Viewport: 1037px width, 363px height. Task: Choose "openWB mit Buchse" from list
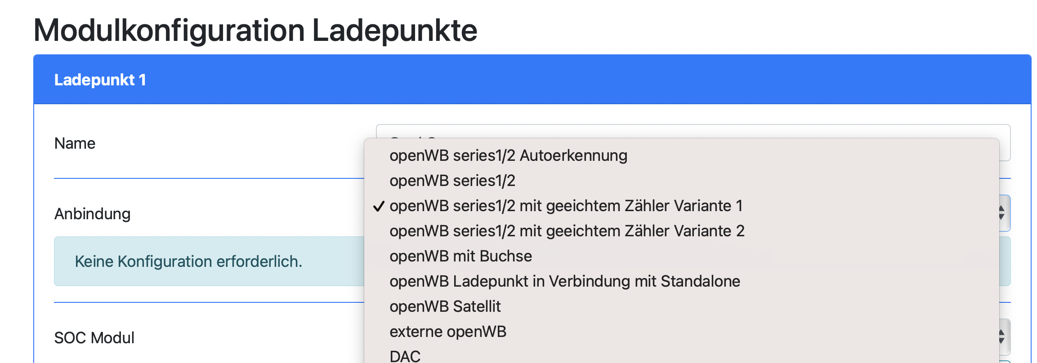pos(460,256)
